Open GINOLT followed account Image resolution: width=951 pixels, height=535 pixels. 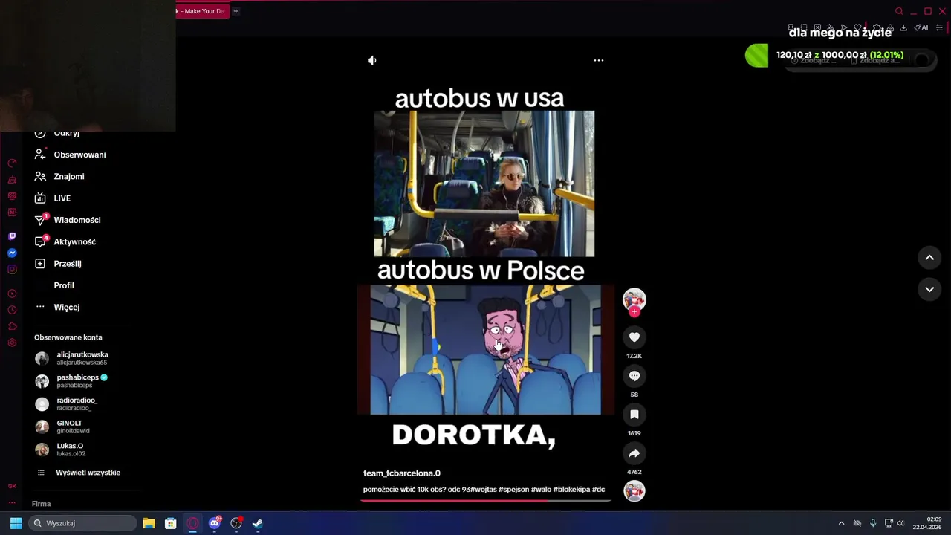pos(62,427)
